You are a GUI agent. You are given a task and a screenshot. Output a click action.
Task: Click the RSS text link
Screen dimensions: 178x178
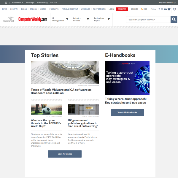[145, 9]
